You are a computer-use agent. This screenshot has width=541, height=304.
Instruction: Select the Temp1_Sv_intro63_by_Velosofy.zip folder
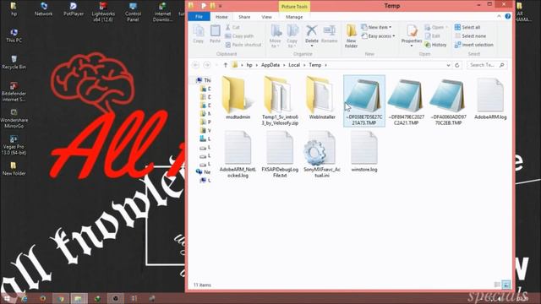click(x=280, y=100)
